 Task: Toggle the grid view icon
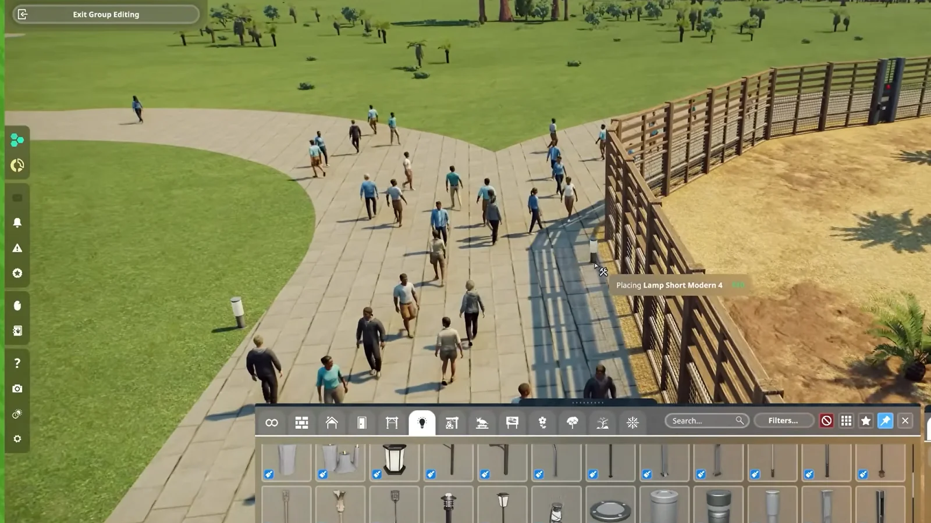(x=846, y=421)
